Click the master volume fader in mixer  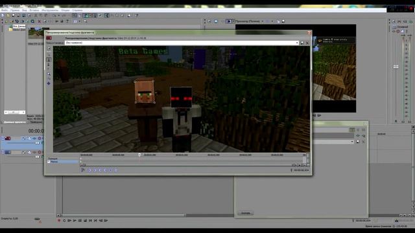pyautogui.click(x=396, y=67)
